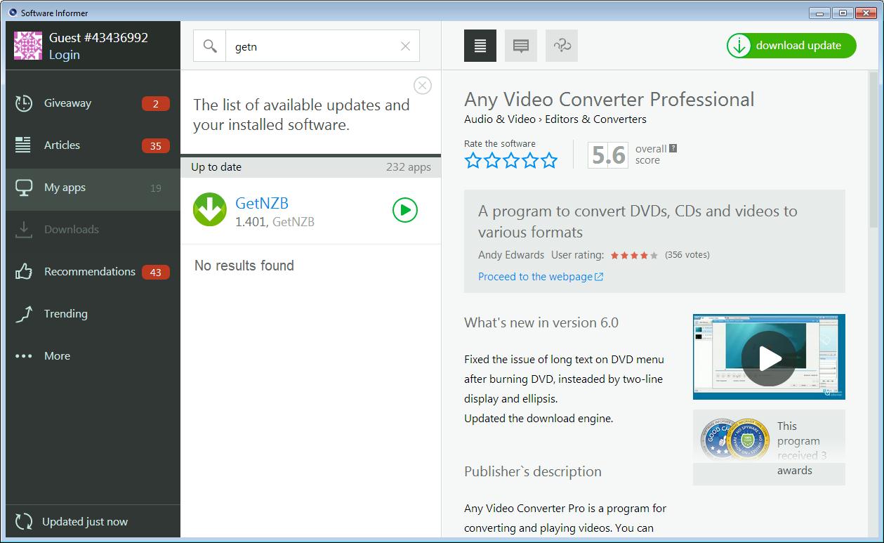Launch GetNZB with the play button
The height and width of the screenshot is (543, 884).
[405, 210]
